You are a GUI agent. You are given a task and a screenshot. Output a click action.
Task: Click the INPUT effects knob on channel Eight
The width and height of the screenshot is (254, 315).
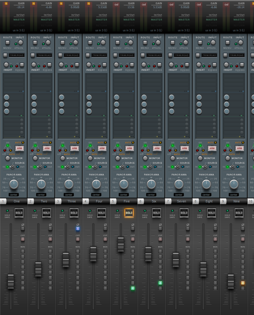tap(213, 43)
